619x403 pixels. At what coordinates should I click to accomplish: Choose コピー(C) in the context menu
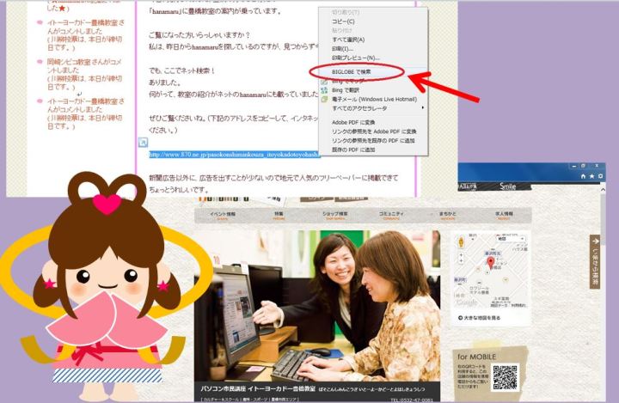(343, 21)
